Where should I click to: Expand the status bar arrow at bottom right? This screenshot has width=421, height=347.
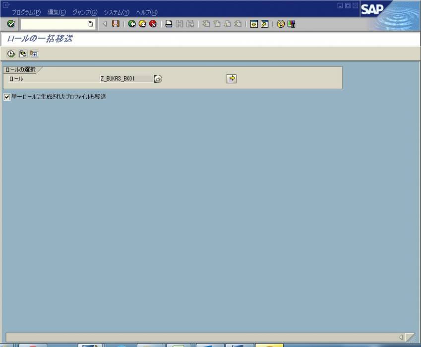pos(401,338)
